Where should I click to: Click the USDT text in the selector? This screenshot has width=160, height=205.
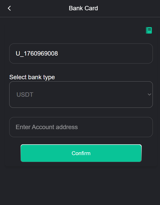pyautogui.click(x=25, y=95)
